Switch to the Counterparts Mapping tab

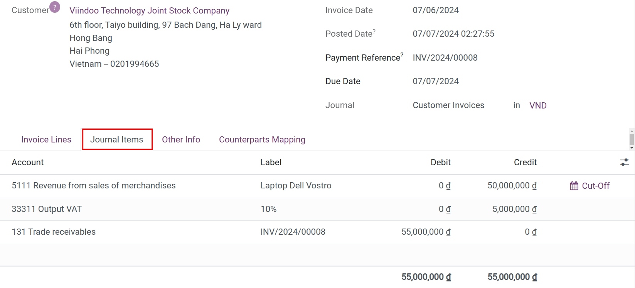(262, 139)
